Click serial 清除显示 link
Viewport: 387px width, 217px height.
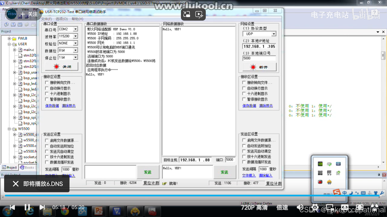[68, 106]
